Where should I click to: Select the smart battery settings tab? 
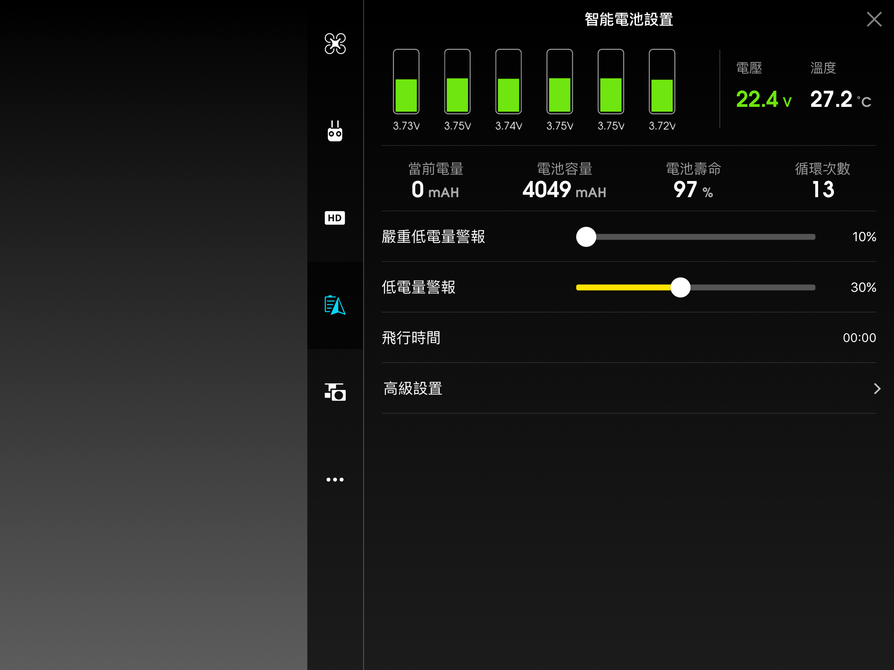pos(335,305)
